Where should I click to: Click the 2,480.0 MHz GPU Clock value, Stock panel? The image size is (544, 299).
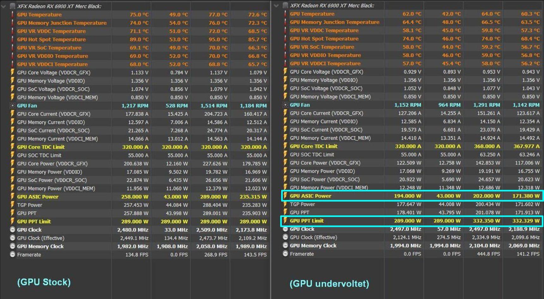[x=133, y=230]
